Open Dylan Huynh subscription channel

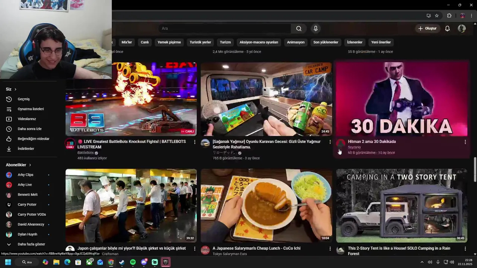[28, 234]
